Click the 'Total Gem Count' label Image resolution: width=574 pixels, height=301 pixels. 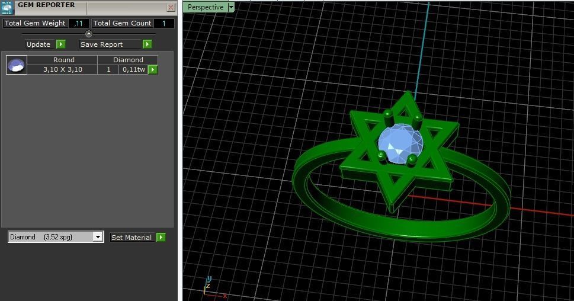[x=122, y=24]
